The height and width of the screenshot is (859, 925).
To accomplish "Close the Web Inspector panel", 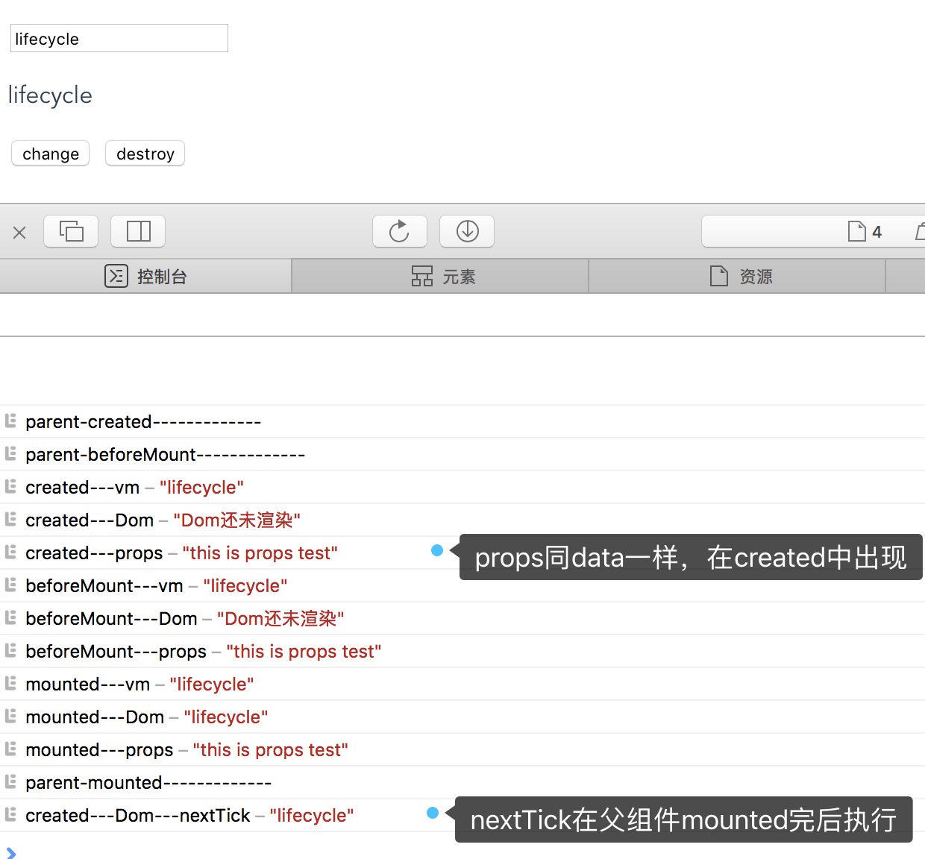I will coord(19,233).
